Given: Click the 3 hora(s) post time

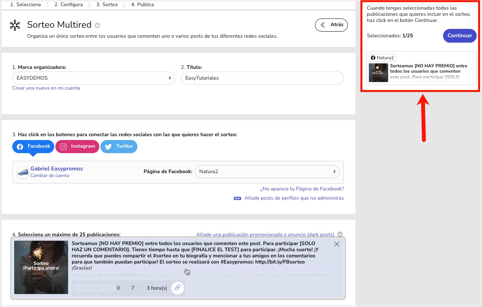Looking at the screenshot, I should tap(157, 288).
